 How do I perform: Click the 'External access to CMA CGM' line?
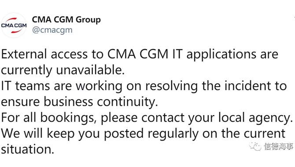[x=140, y=54]
